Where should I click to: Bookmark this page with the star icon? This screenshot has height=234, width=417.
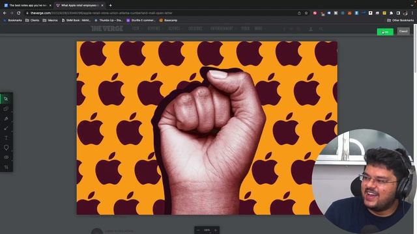306,13
